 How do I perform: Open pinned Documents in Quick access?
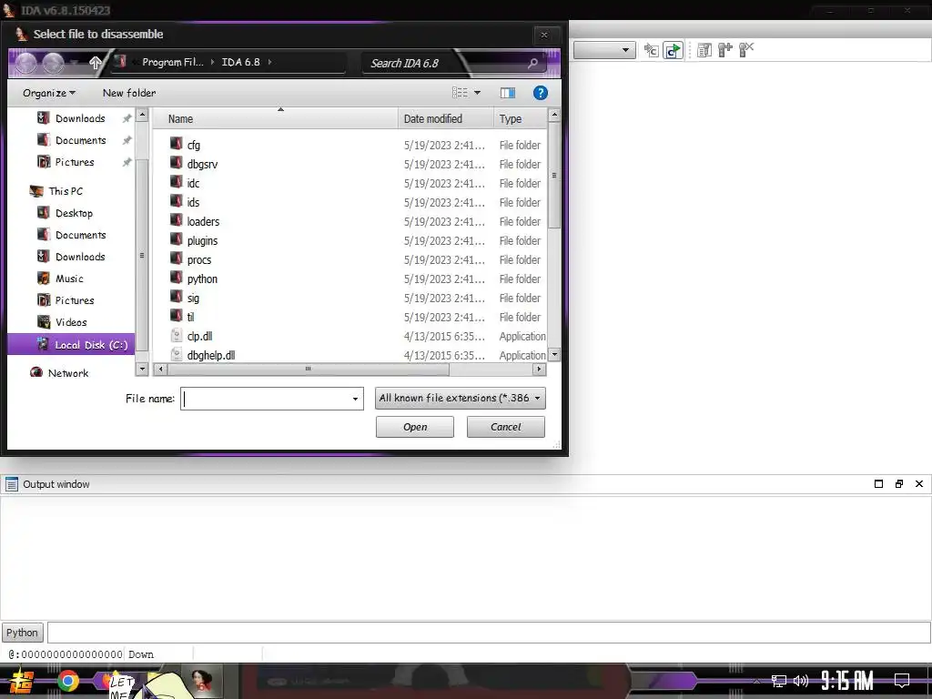coord(80,140)
